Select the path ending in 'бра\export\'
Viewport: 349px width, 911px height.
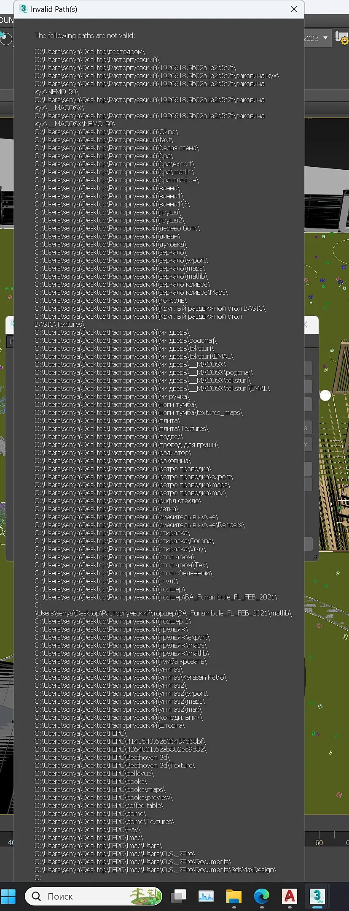[x=115, y=164]
